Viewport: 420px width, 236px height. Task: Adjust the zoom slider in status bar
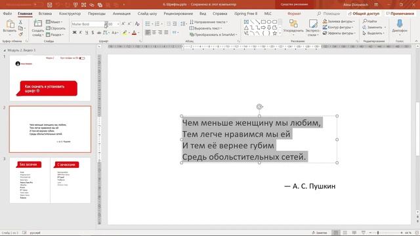point(378,233)
